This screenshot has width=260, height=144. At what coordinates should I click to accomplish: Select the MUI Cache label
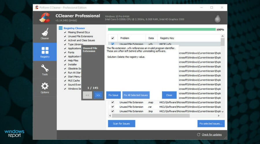(74, 81)
